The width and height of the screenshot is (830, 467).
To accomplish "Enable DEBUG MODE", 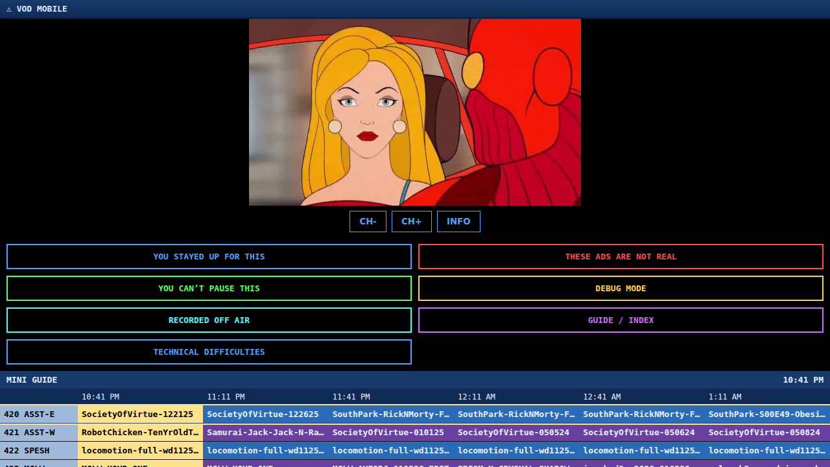I will coord(621,288).
